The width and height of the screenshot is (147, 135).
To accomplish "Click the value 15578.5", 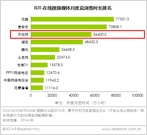I will (56, 65).
